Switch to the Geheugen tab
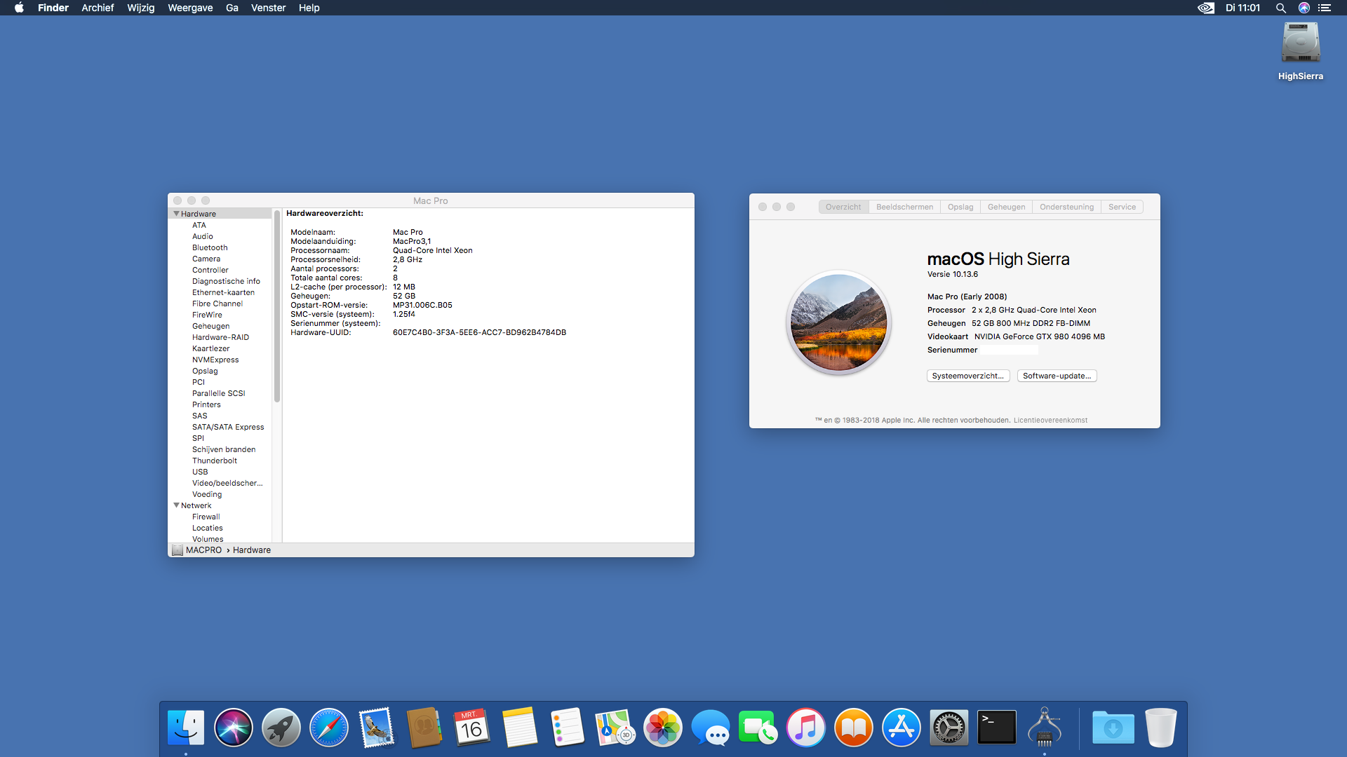 1006,207
